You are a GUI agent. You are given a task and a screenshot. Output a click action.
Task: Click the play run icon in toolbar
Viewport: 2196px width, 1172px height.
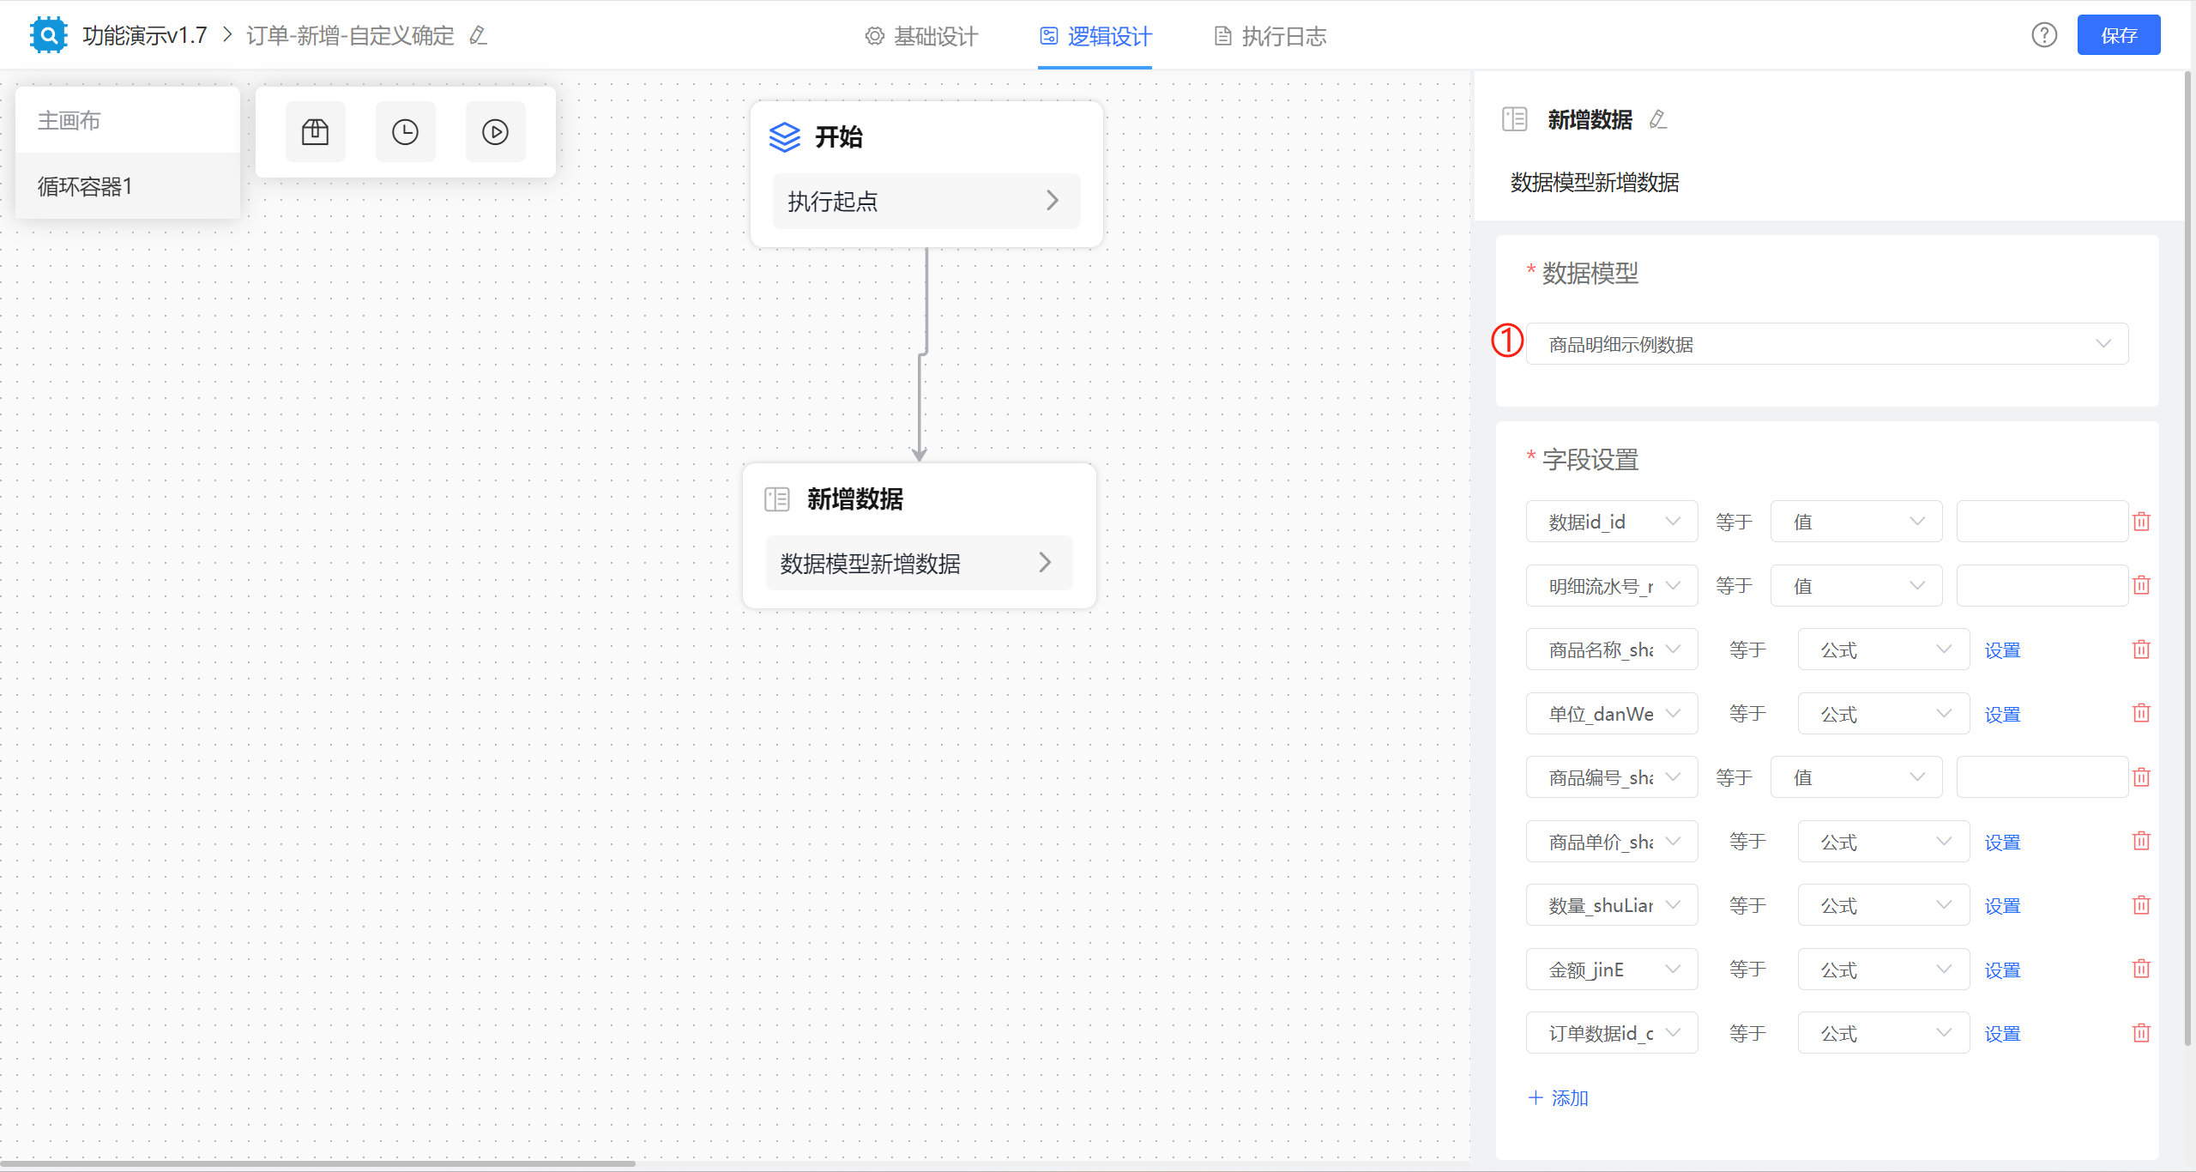click(495, 132)
